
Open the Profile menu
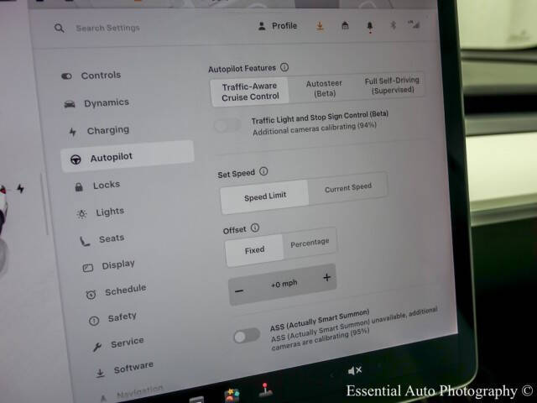278,26
